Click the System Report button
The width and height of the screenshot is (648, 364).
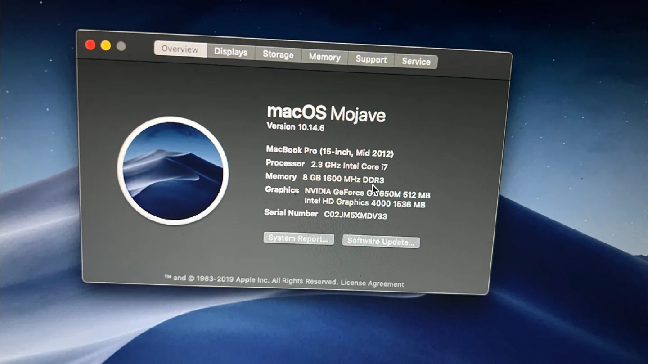click(x=299, y=238)
